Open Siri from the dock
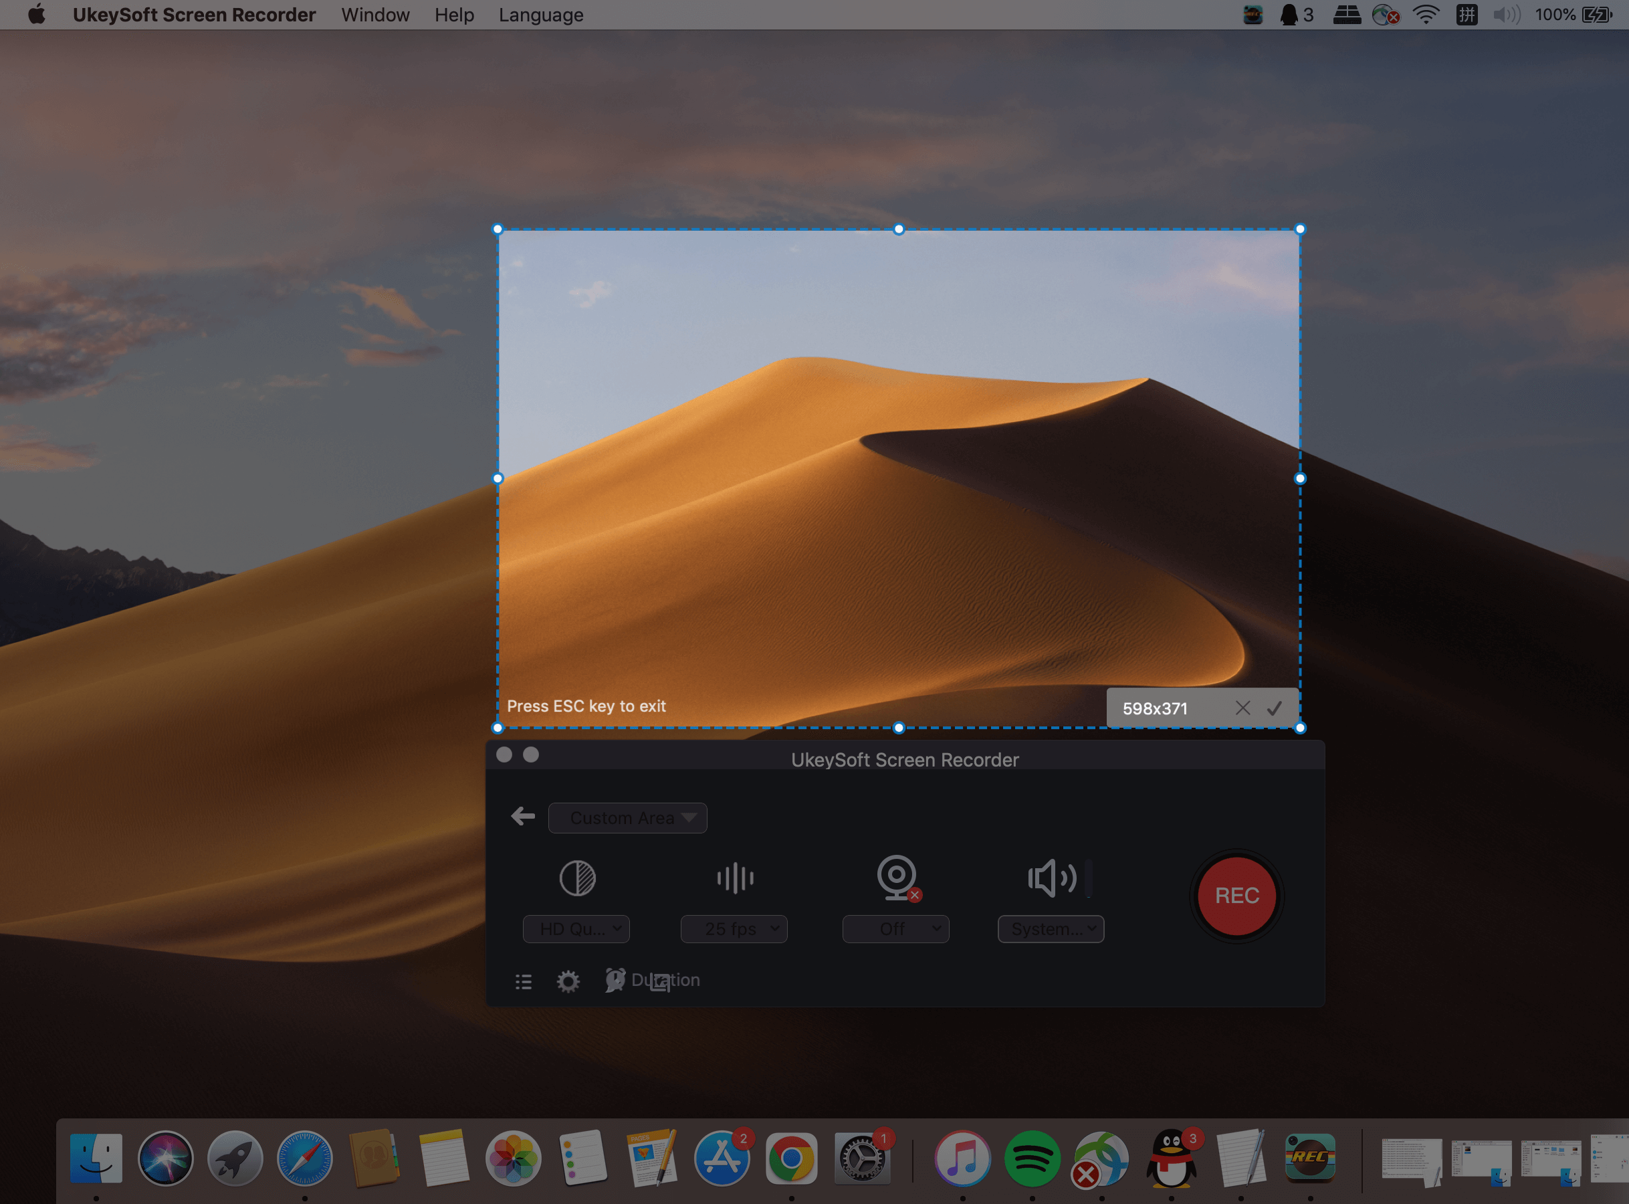This screenshot has width=1629, height=1204. click(x=165, y=1158)
